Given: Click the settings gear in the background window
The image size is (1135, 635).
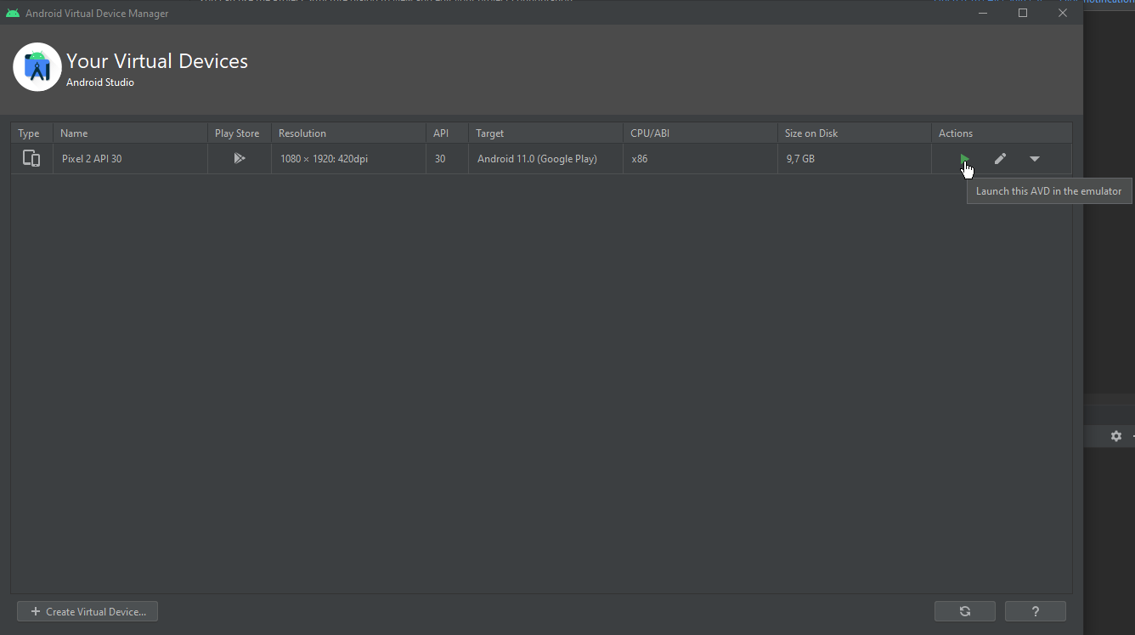Looking at the screenshot, I should click(1116, 436).
